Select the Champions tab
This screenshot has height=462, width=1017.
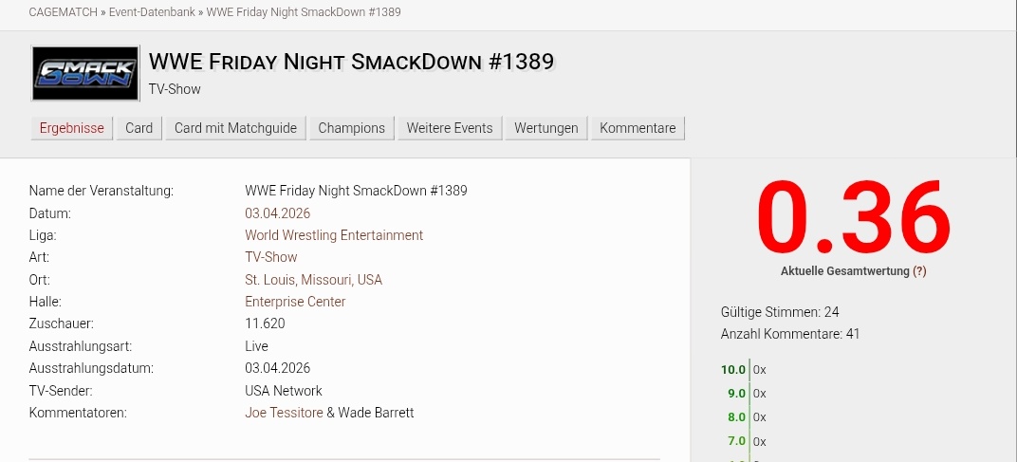351,128
